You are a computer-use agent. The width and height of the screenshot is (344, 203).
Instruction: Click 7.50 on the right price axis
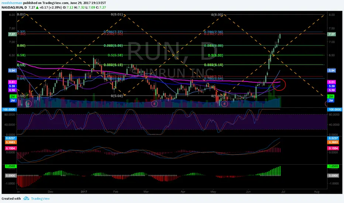pyautogui.click(x=332, y=28)
